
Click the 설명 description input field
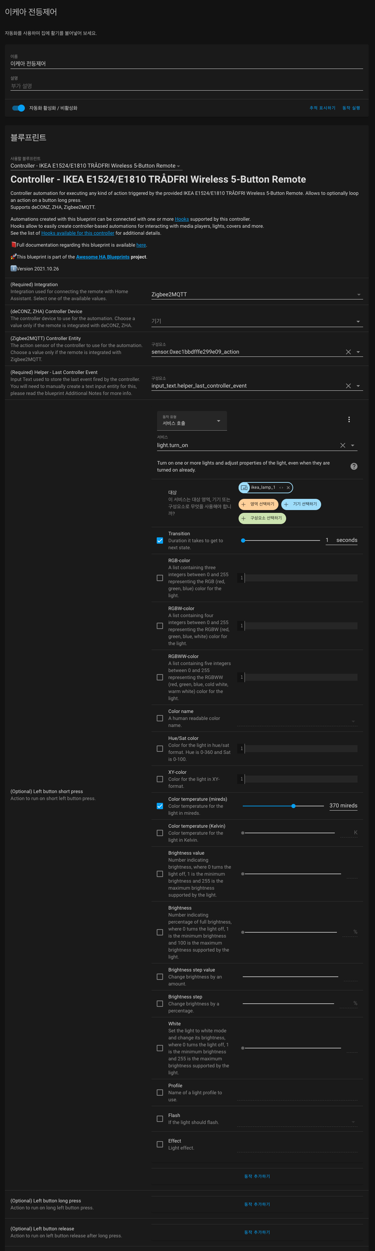[186, 86]
